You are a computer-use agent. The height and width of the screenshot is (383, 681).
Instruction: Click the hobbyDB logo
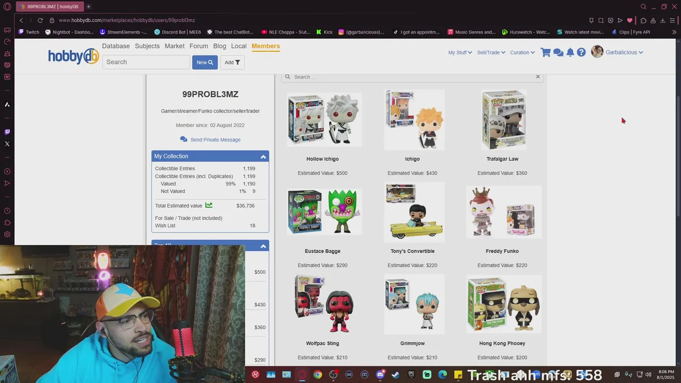click(x=73, y=56)
